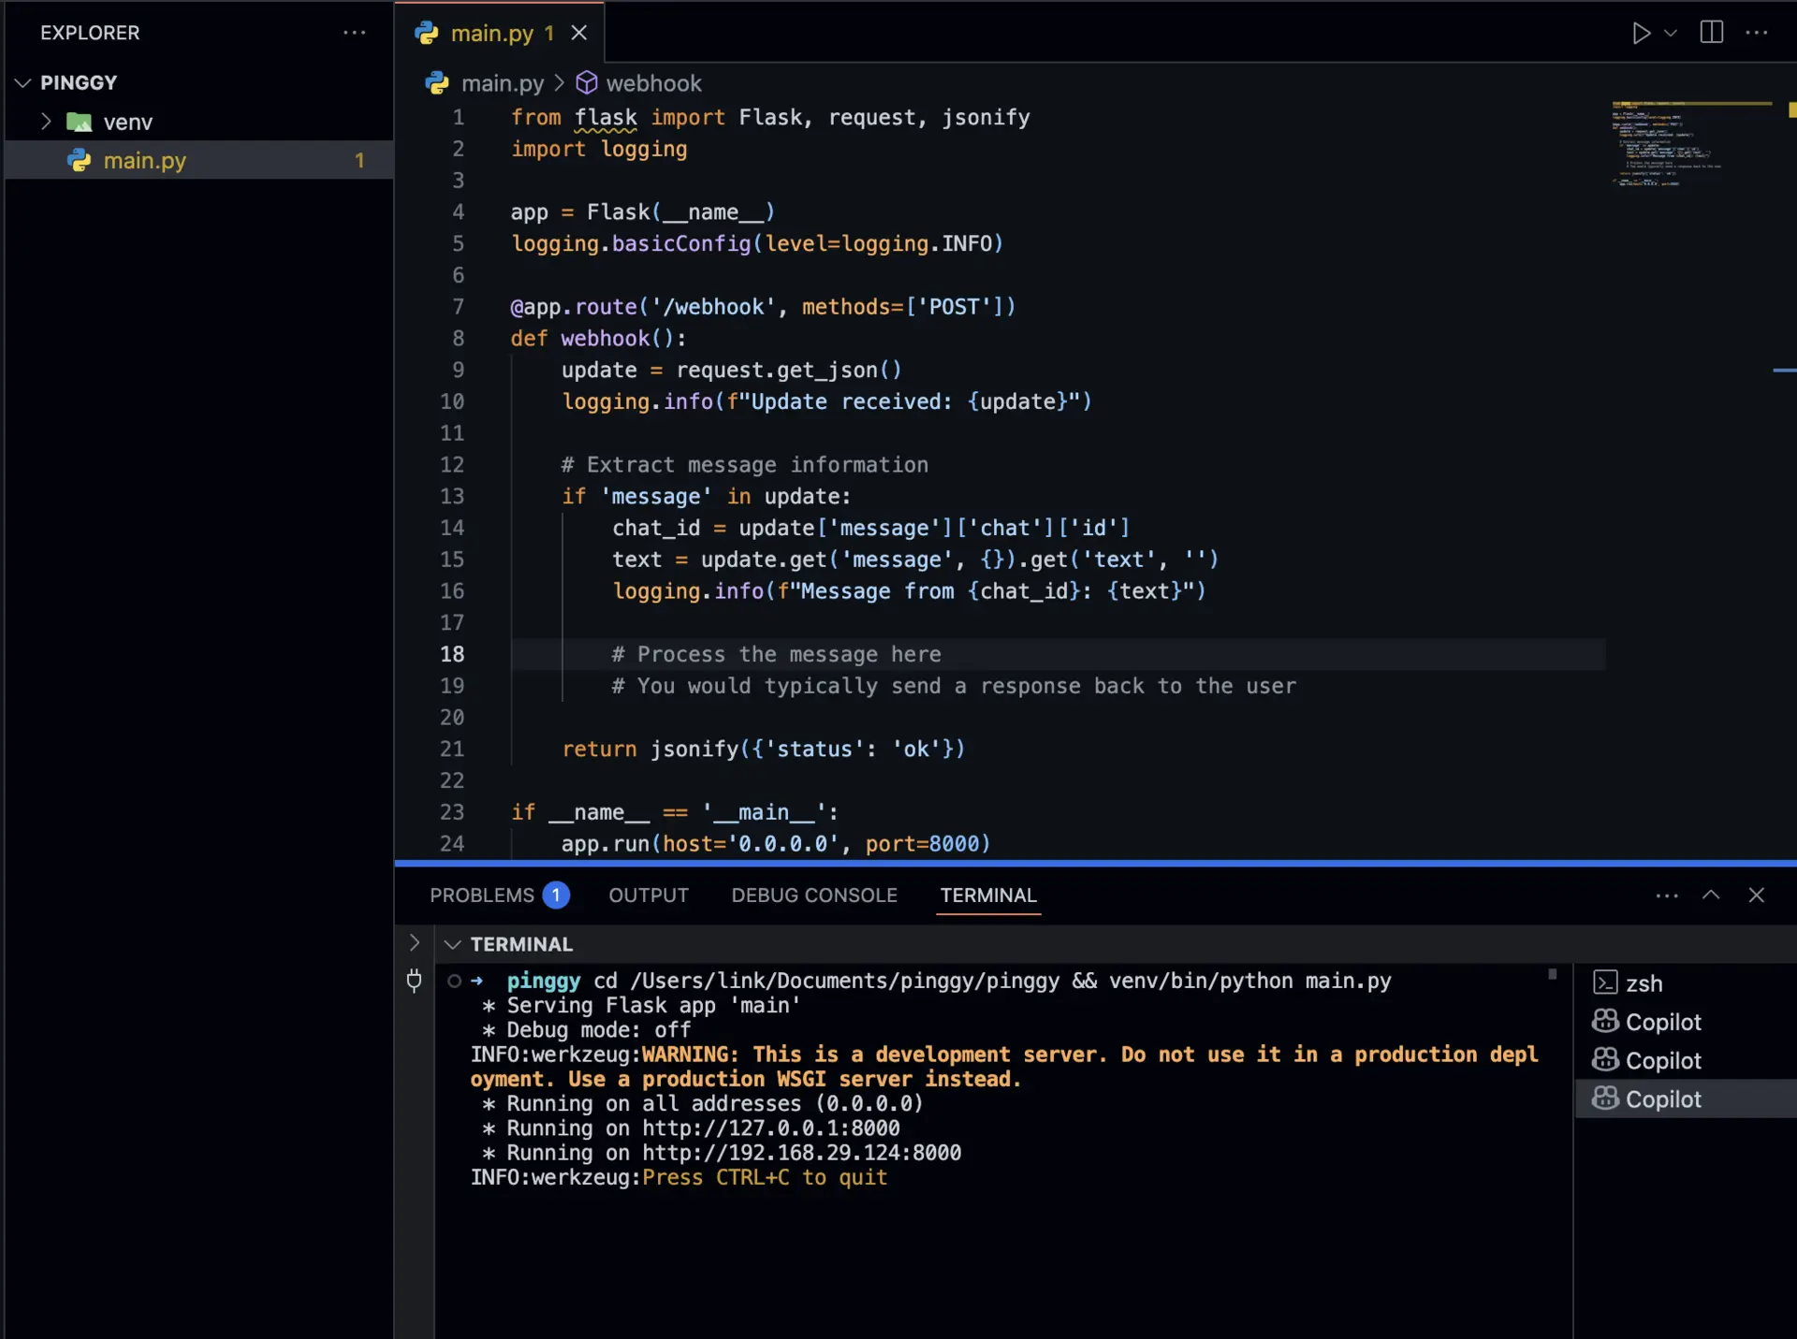Select the main.py editor tab
1797x1339 pixels.
click(501, 33)
